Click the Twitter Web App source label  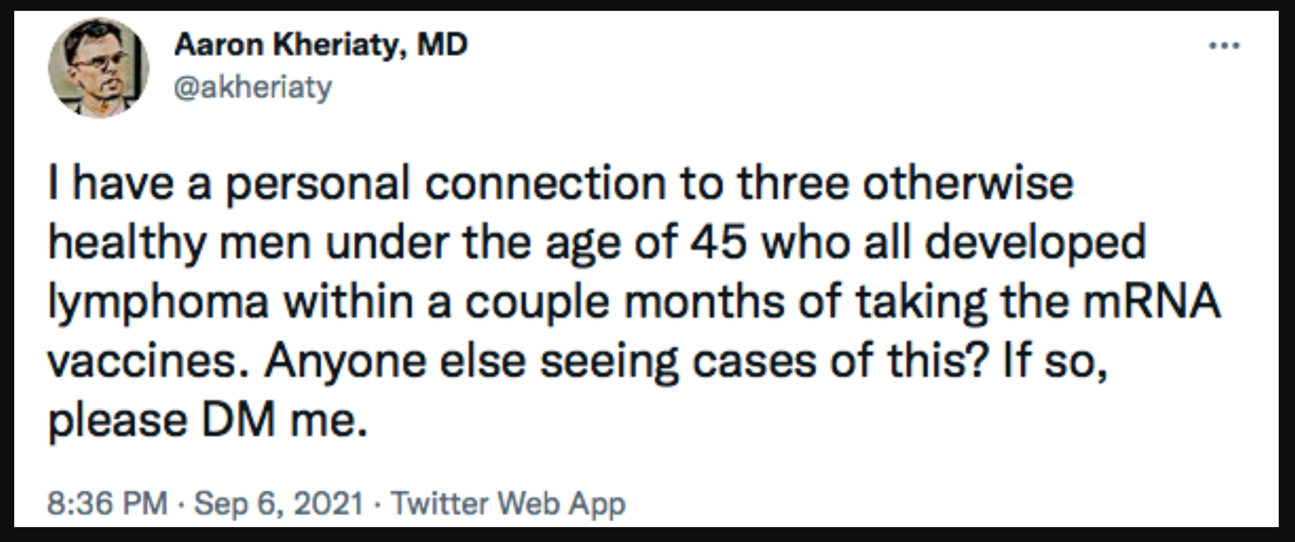tap(508, 503)
